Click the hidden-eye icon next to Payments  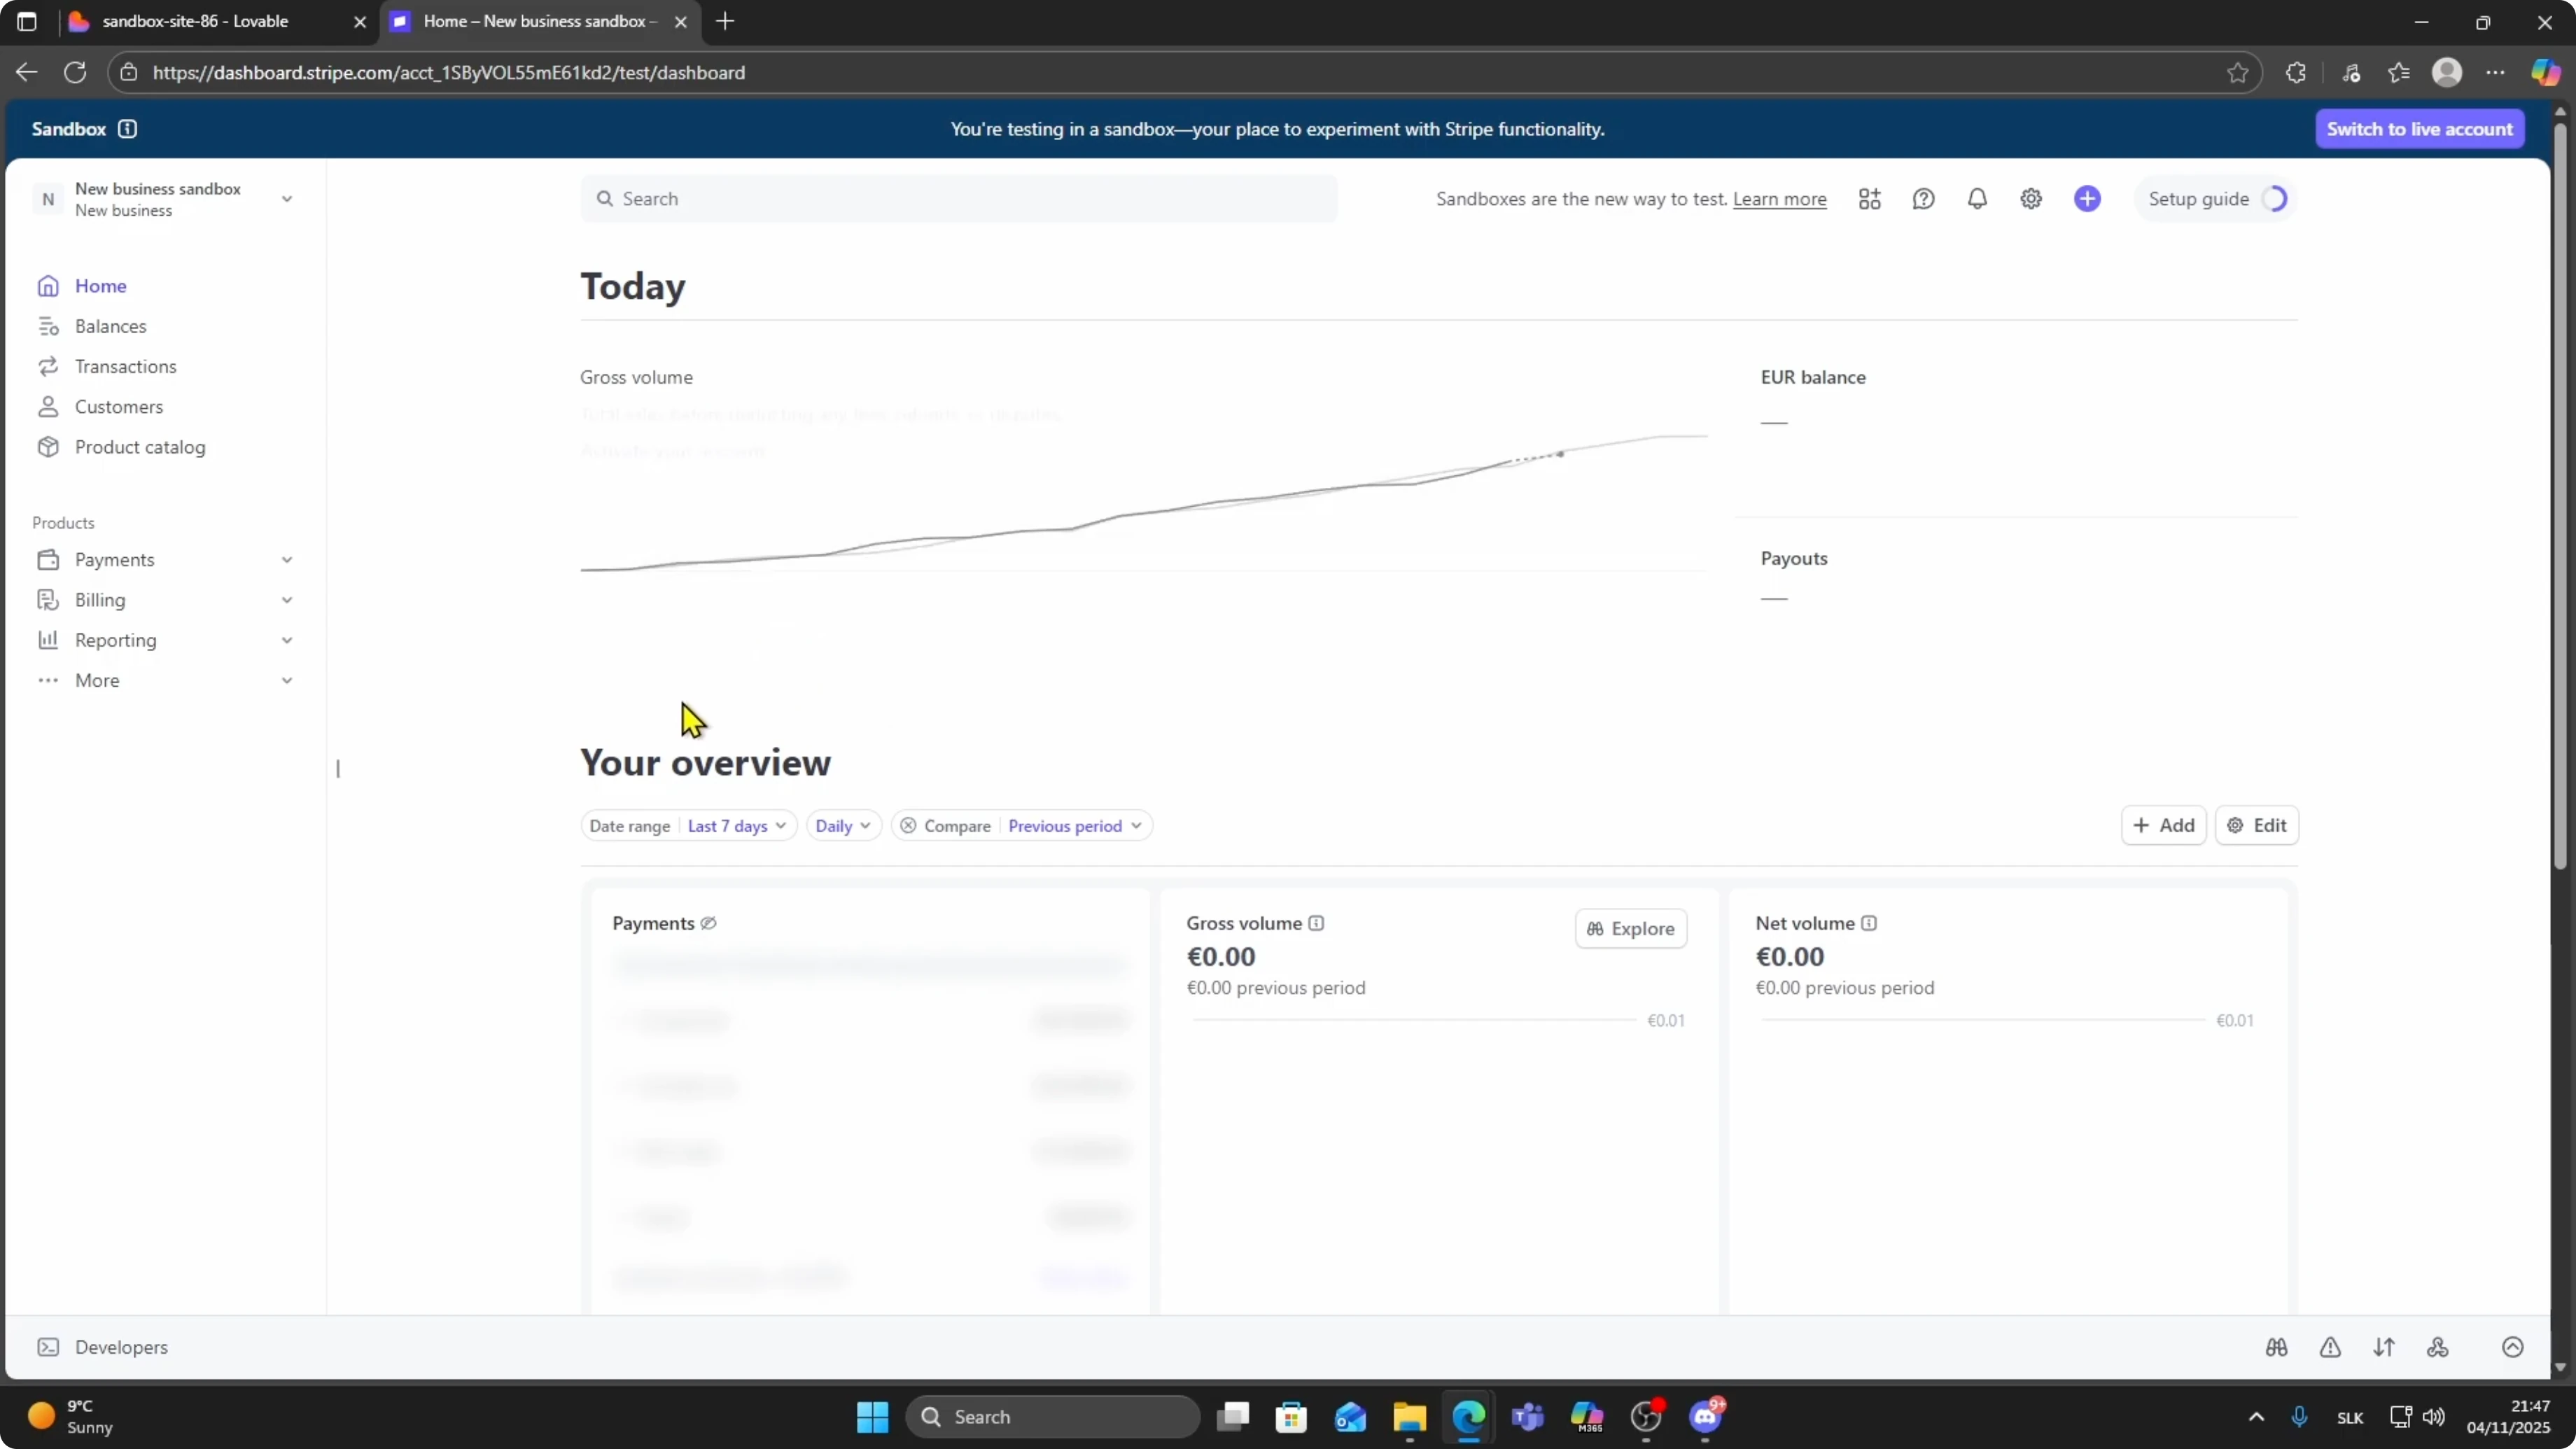(x=708, y=924)
